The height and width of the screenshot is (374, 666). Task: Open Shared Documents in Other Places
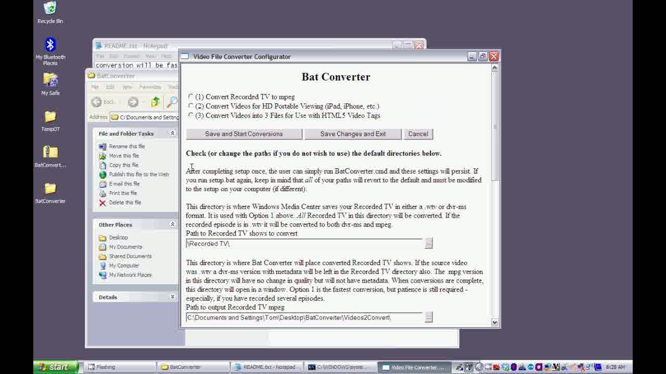(130, 256)
